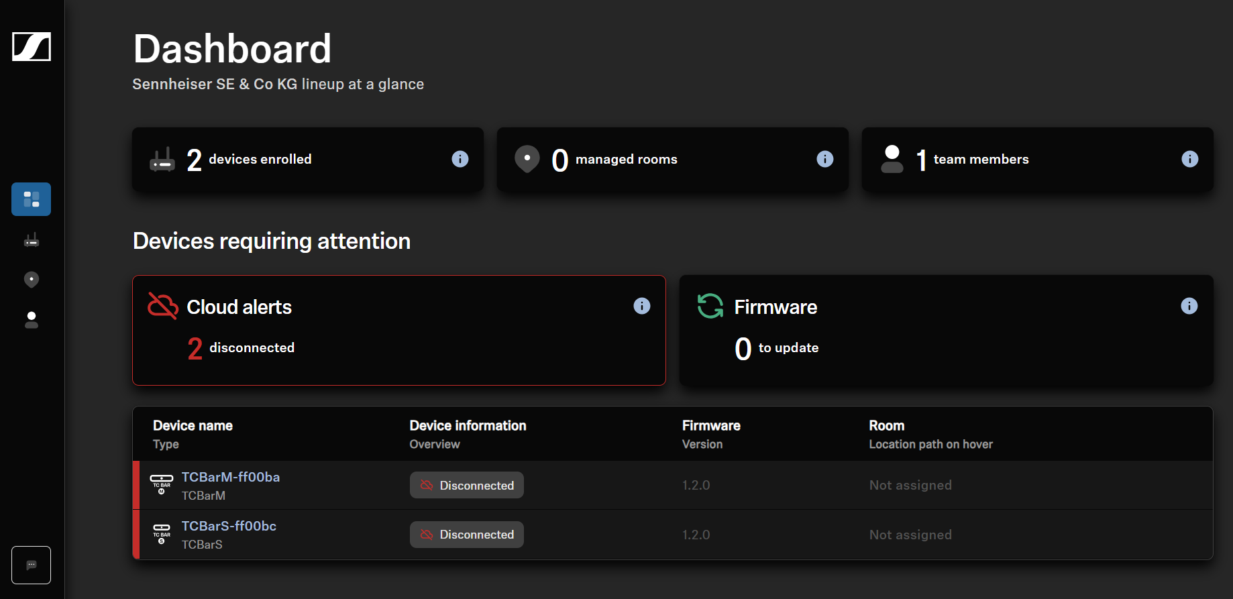This screenshot has width=1233, height=599.
Task: Show info for devices enrolled card
Action: pos(460,159)
